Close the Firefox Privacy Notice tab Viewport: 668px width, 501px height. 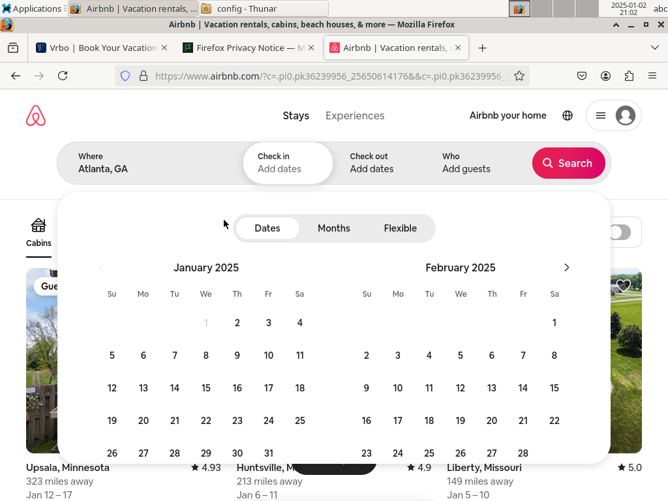(311, 48)
